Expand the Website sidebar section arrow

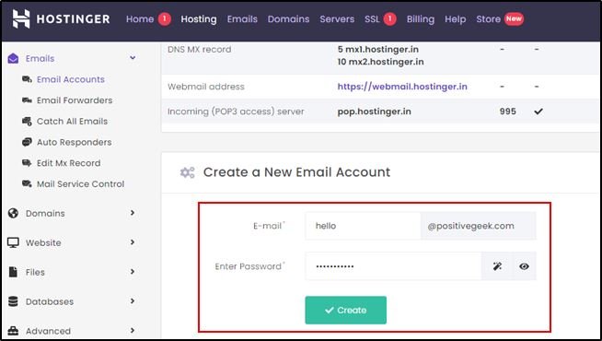[x=133, y=242]
